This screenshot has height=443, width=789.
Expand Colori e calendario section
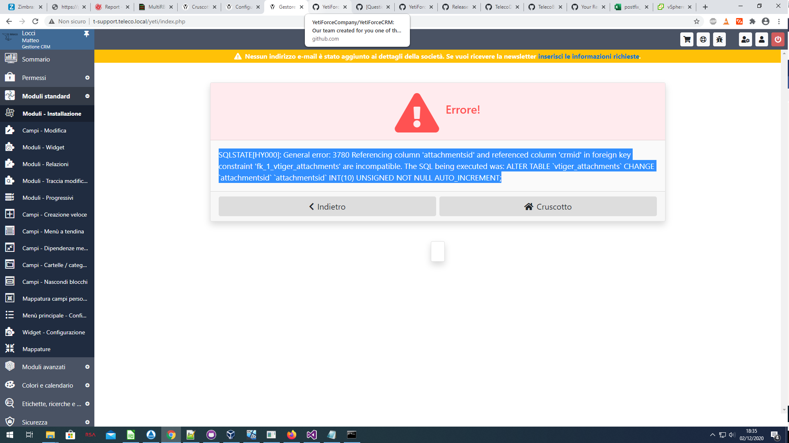point(47,385)
